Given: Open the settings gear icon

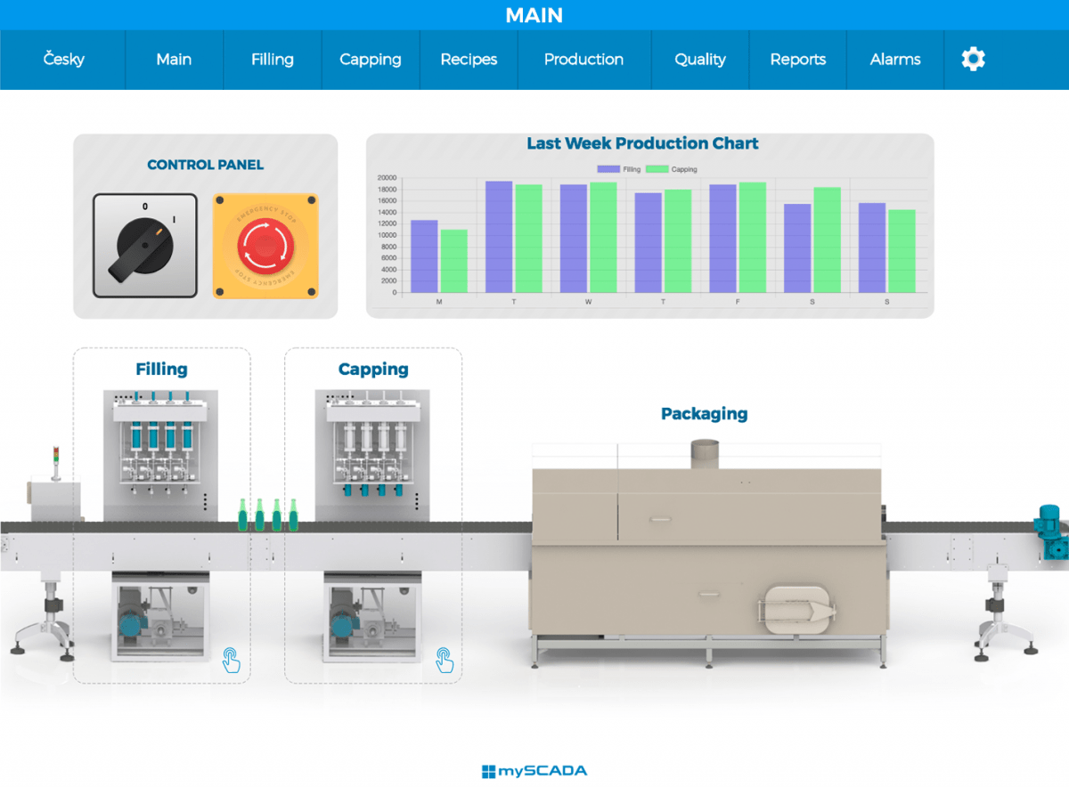Looking at the screenshot, I should 973,60.
